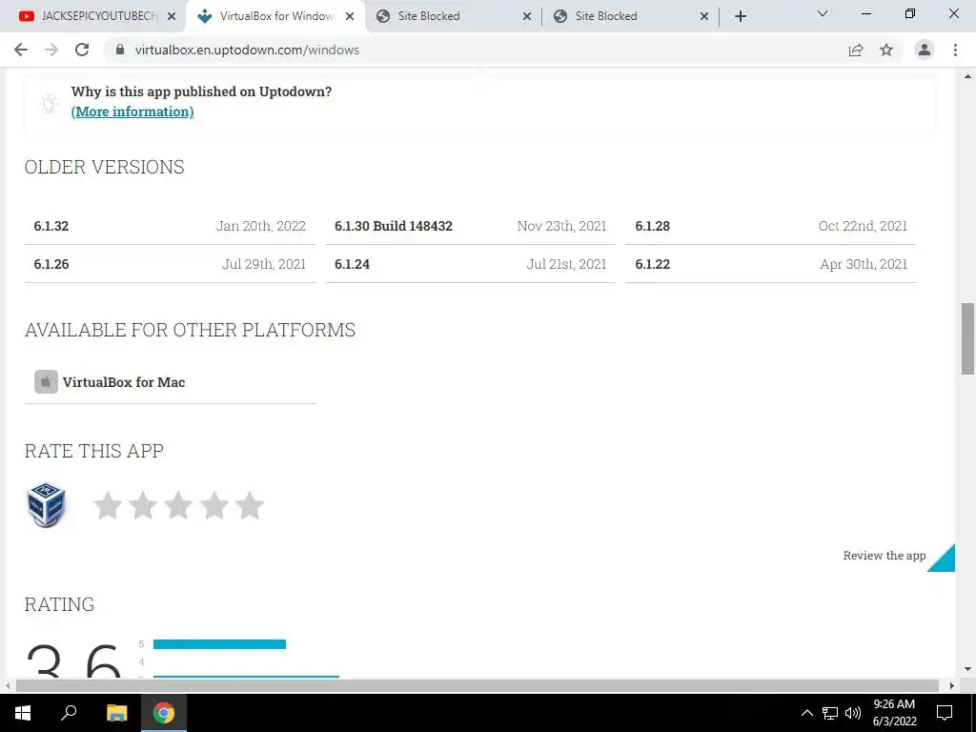Open network status tray icon
The image size is (976, 732).
click(830, 713)
